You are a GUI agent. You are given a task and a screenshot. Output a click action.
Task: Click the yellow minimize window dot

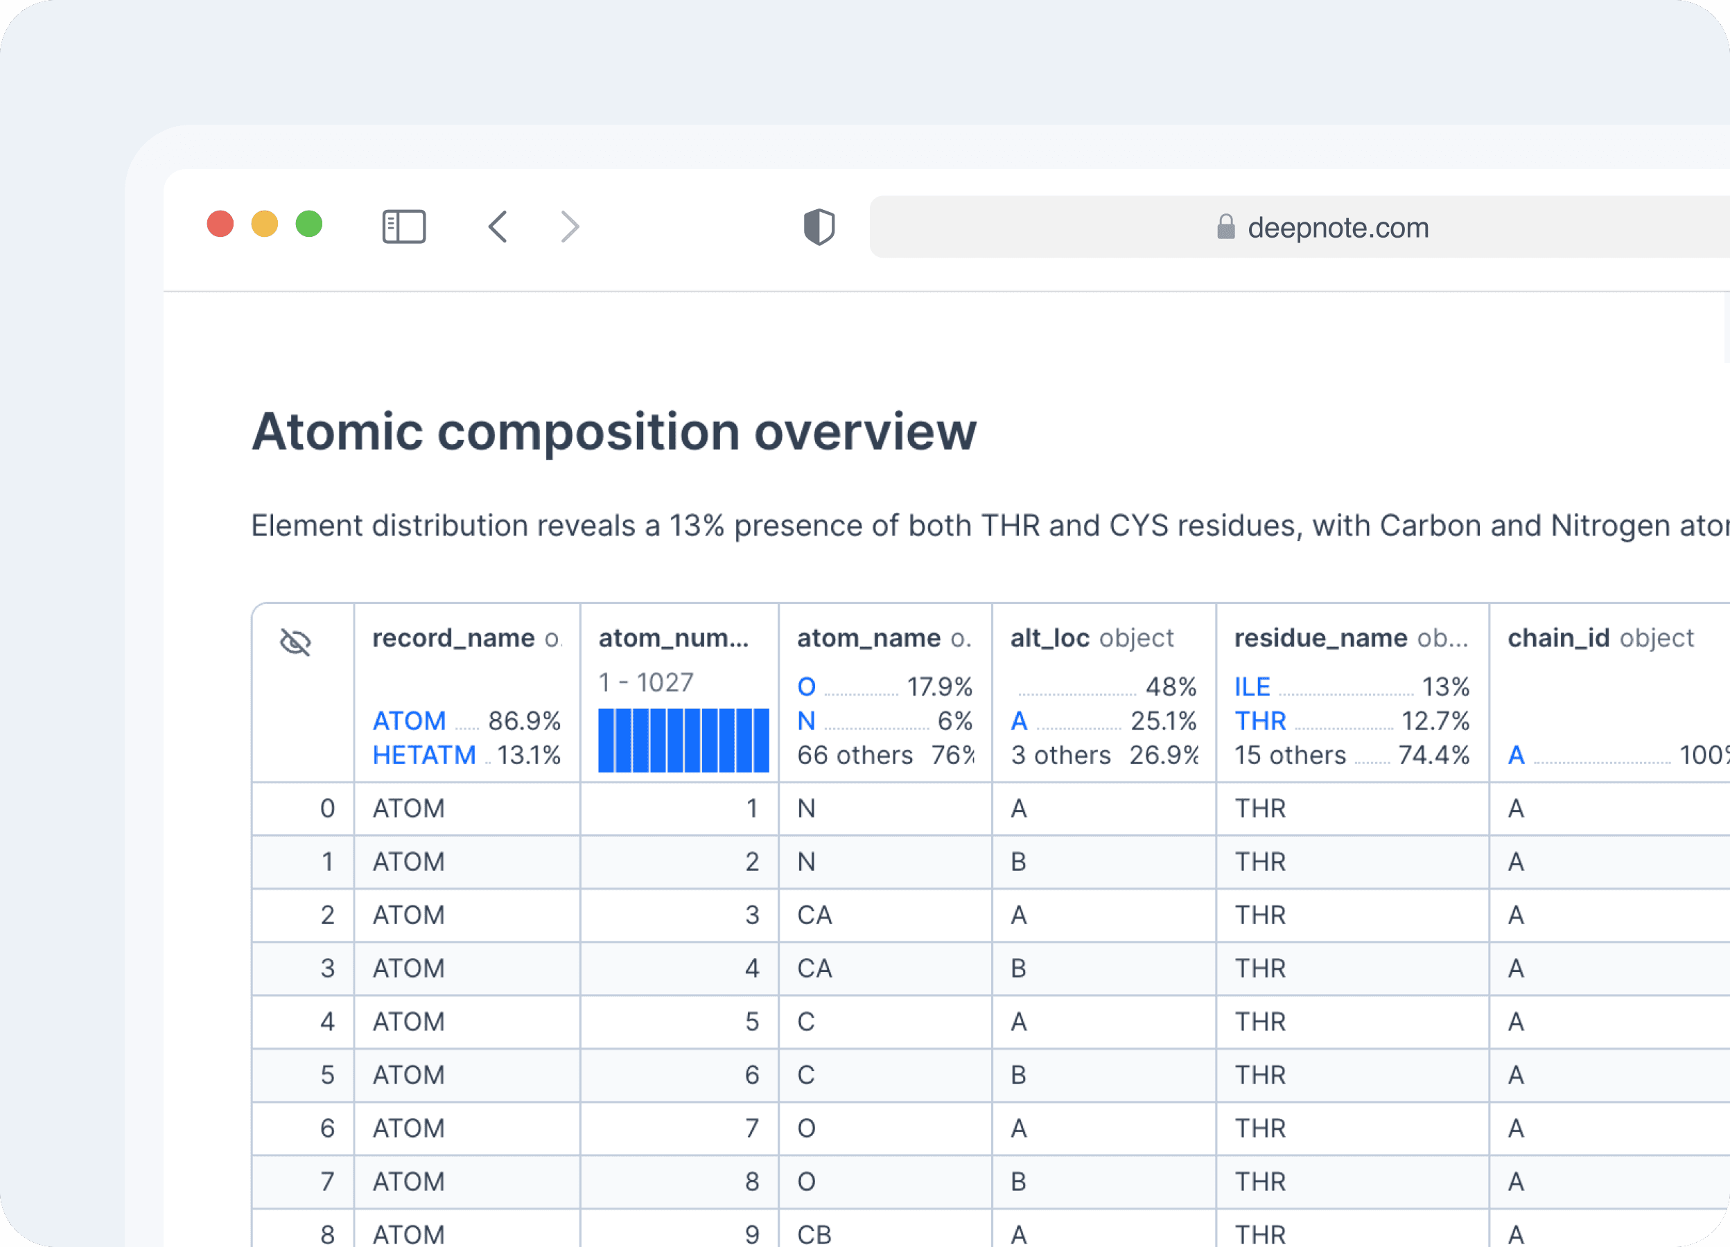pyautogui.click(x=265, y=224)
